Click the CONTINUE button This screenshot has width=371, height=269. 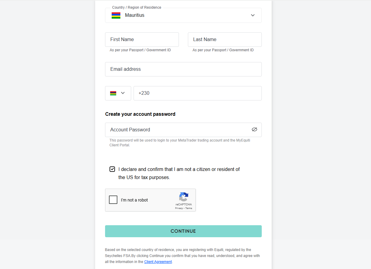183,231
